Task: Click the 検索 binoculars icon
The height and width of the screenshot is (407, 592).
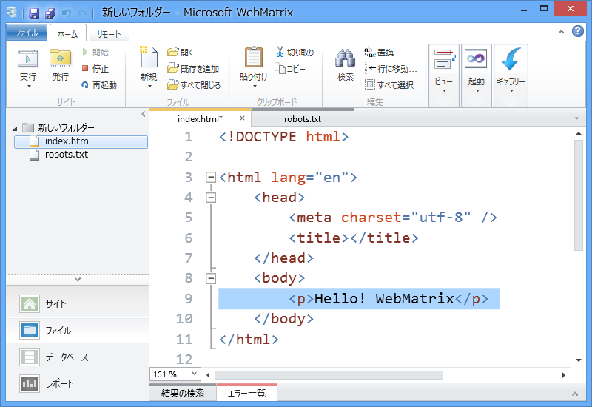Action: 345,59
